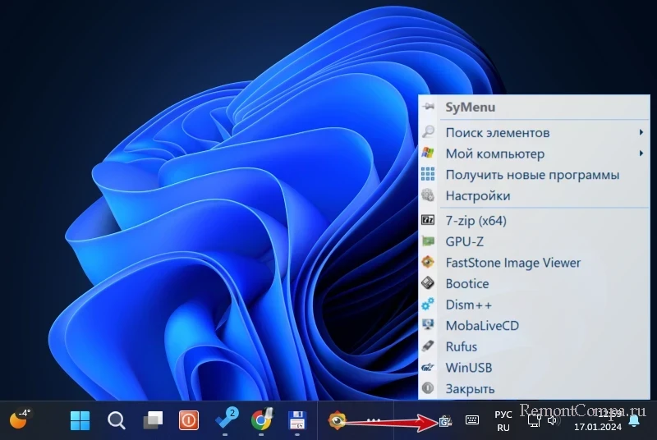Open the Windows Start button
This screenshot has width=657, height=440.
tap(80, 421)
